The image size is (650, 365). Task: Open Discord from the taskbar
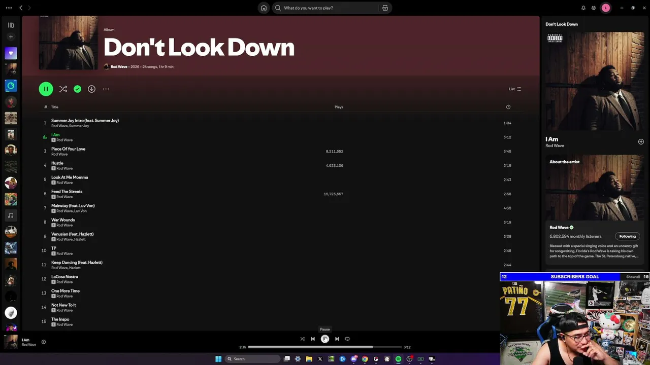click(x=353, y=359)
